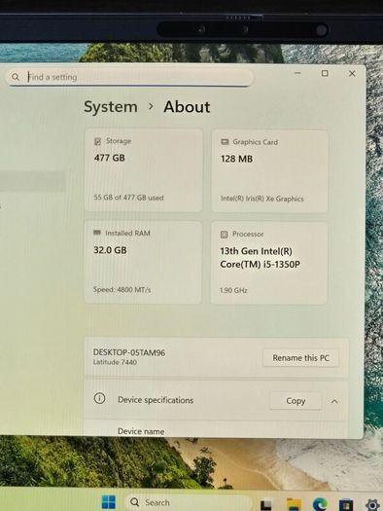The image size is (383, 511).
Task: Click the Rename this PC button
Action: [x=300, y=358]
